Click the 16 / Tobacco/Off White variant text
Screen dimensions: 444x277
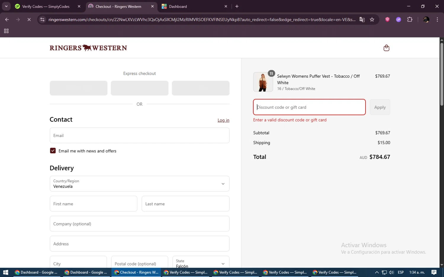(296, 89)
